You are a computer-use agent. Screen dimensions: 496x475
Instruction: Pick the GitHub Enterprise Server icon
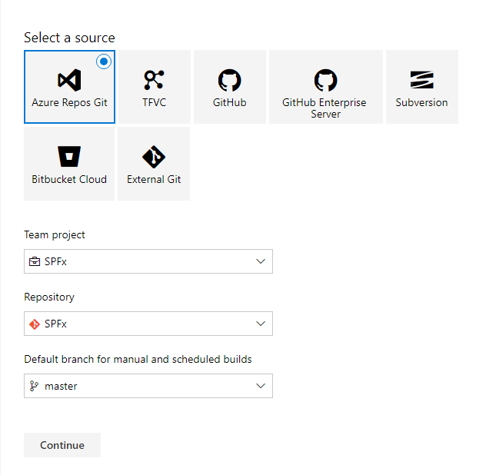pyautogui.click(x=325, y=79)
